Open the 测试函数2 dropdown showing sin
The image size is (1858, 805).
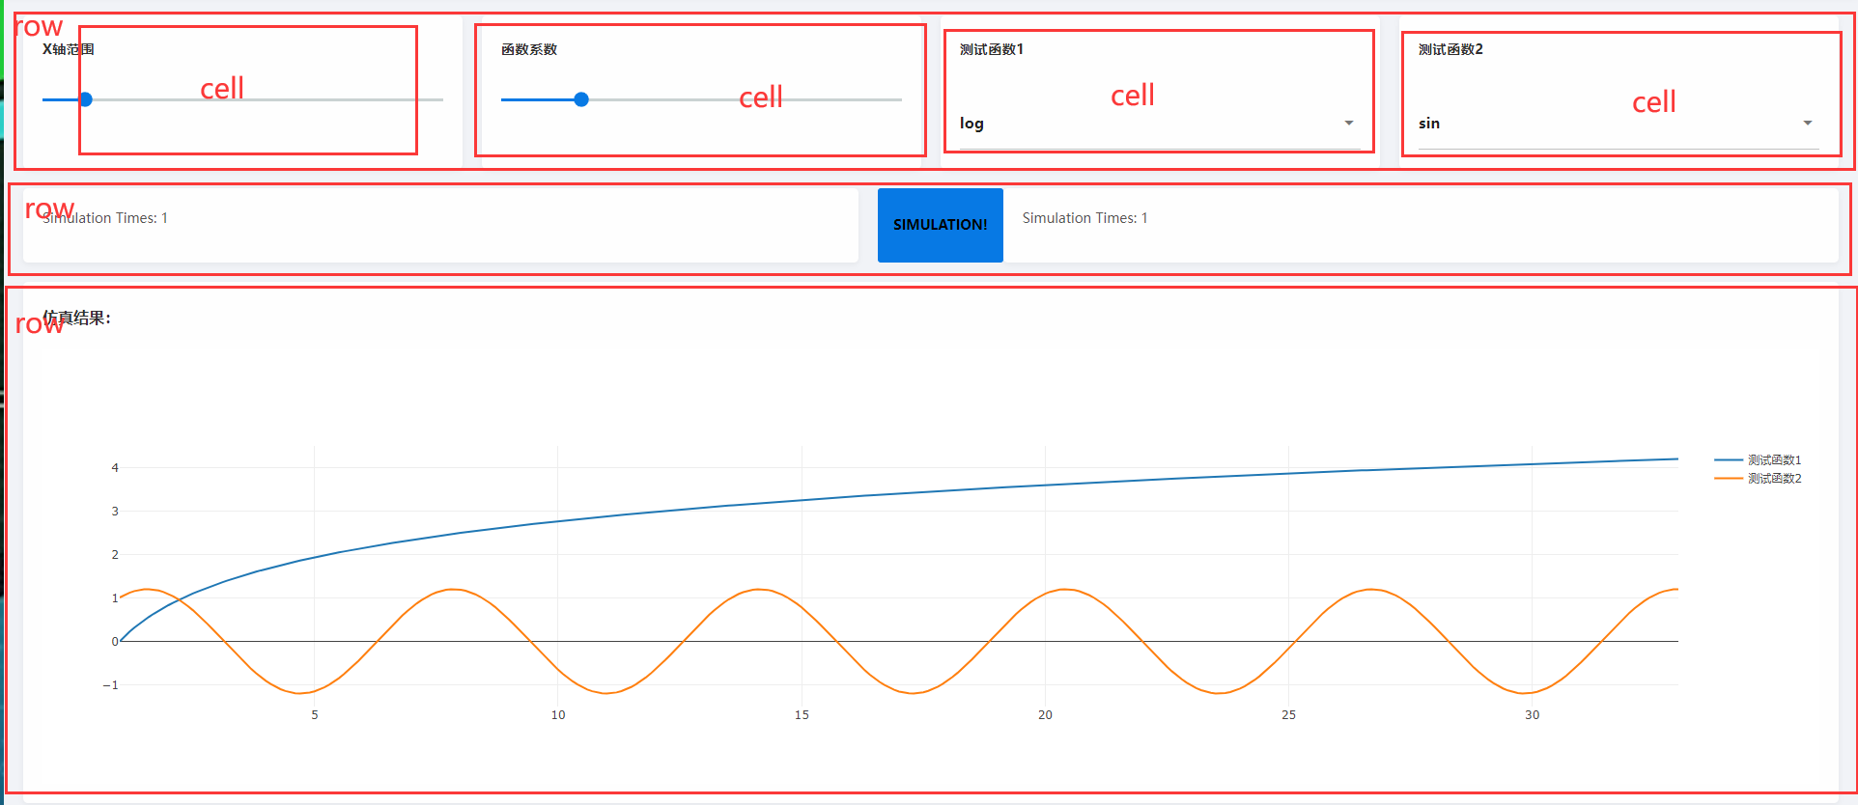click(1619, 124)
